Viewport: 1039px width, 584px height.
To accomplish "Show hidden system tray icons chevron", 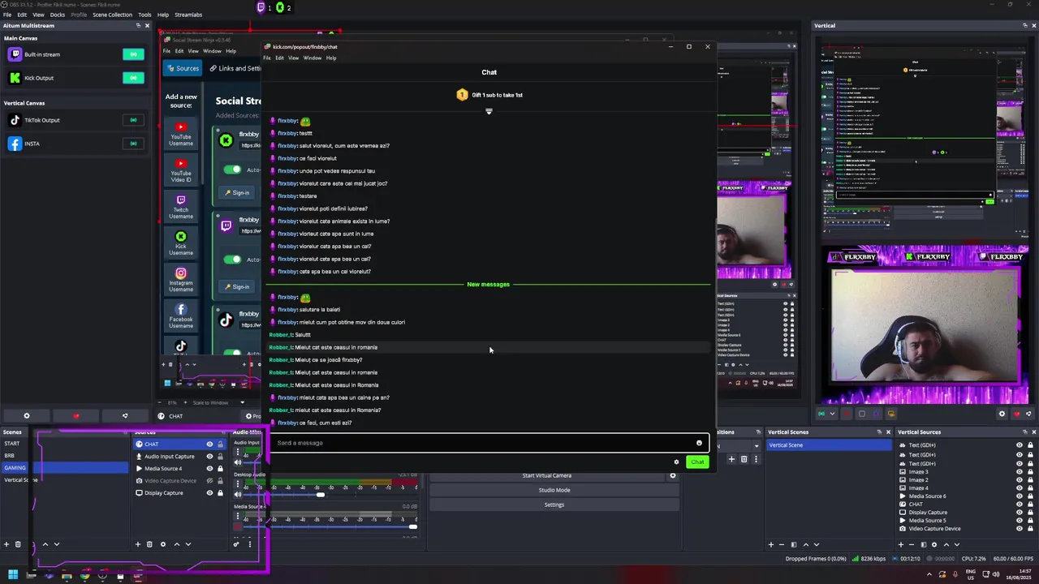I will pos(929,575).
